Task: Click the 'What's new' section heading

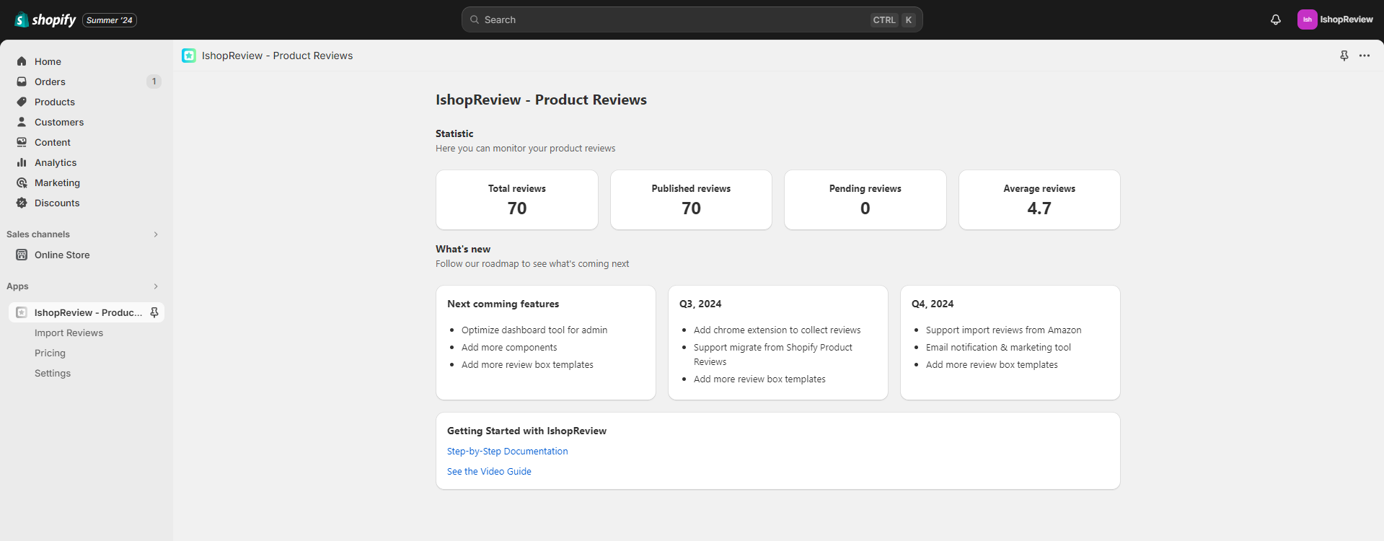Action: pyautogui.click(x=463, y=249)
